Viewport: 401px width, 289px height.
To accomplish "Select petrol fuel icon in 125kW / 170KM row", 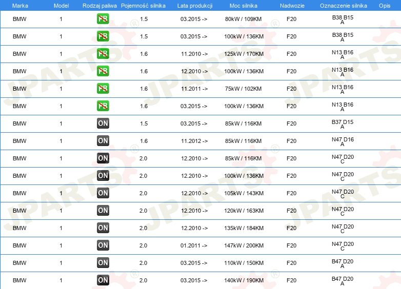I will [x=103, y=54].
